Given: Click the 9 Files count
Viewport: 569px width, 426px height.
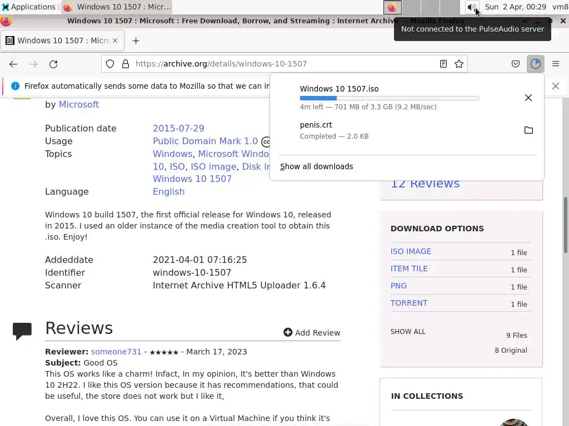Looking at the screenshot, I should click(516, 336).
